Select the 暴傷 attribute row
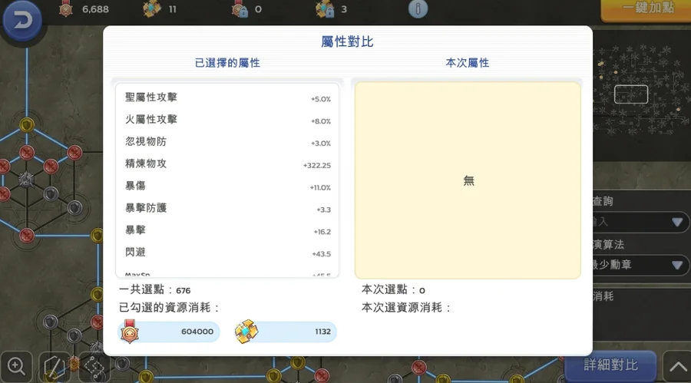Image resolution: width=691 pixels, height=383 pixels. (x=227, y=186)
